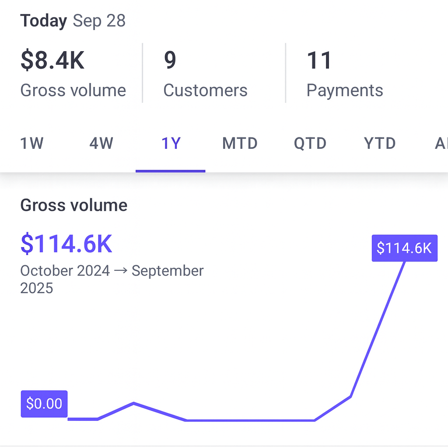The height and width of the screenshot is (448, 448).
Task: Tap the steep rising chart line segment
Action: 377,330
